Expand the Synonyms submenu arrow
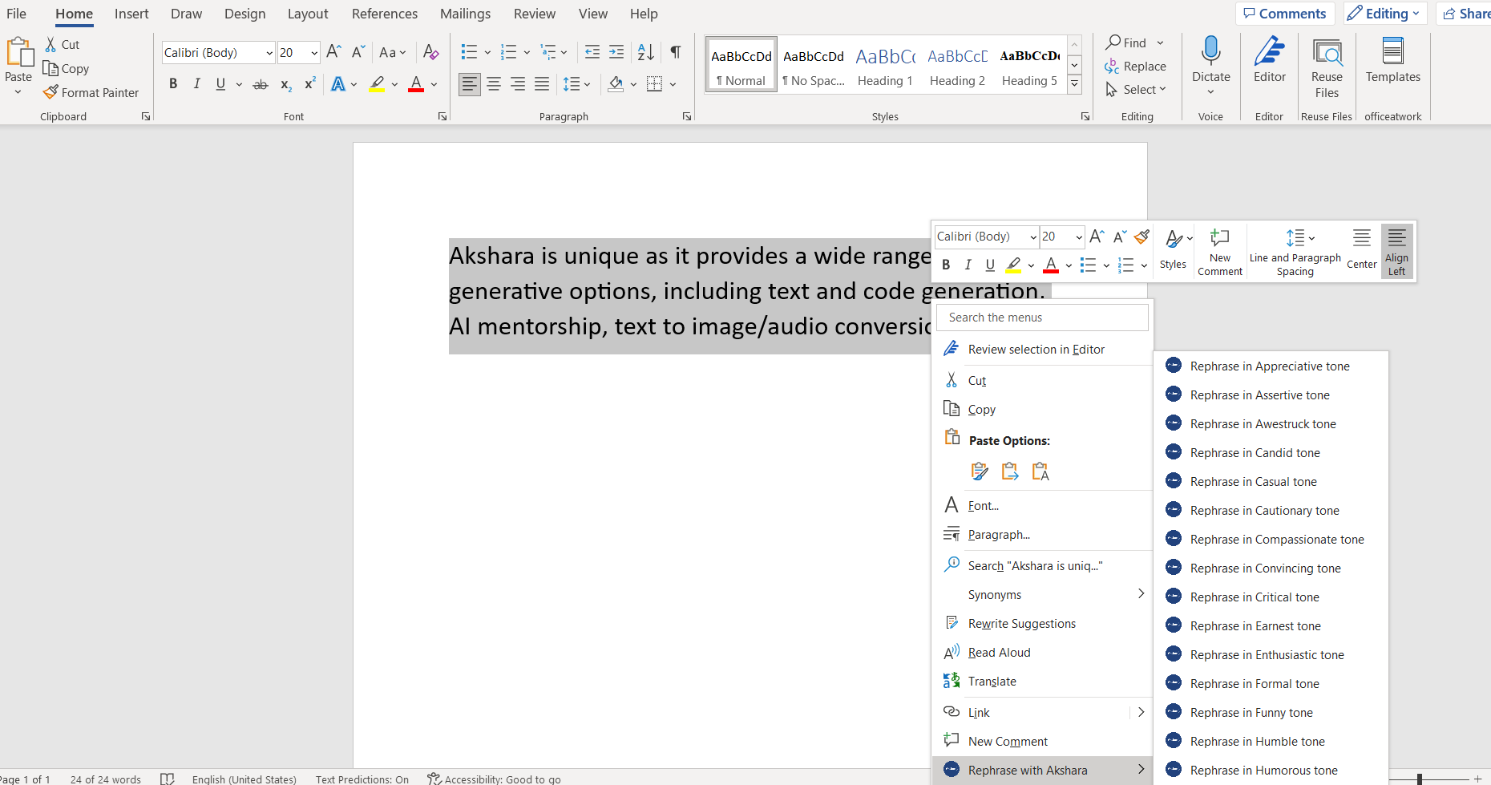The image size is (1491, 785). pyautogui.click(x=1141, y=594)
